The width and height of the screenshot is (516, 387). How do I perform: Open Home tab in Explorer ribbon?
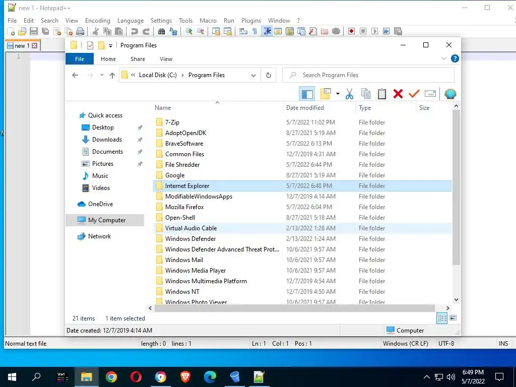coord(108,59)
